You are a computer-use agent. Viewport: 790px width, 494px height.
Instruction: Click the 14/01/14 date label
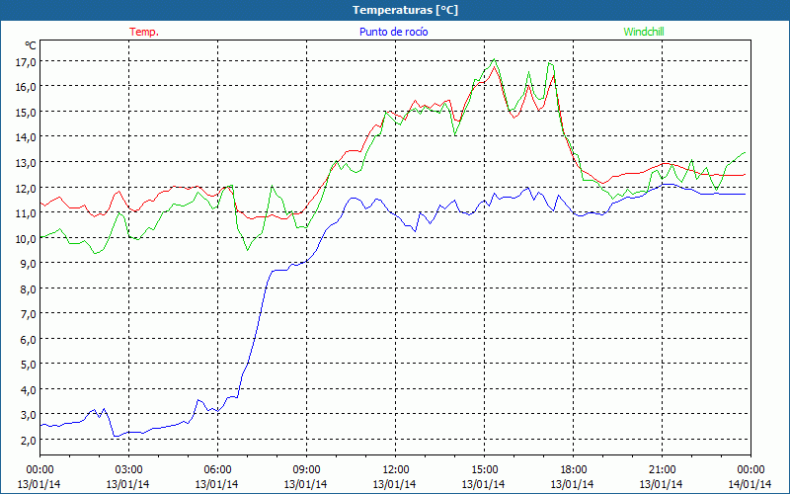click(750, 484)
